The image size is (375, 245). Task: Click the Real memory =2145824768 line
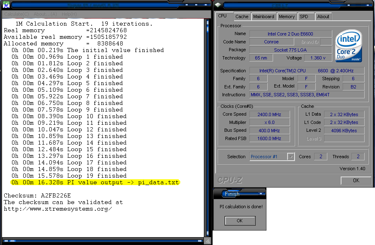[65, 30]
